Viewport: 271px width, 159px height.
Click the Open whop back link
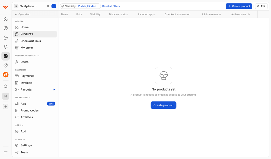pos(22,14)
